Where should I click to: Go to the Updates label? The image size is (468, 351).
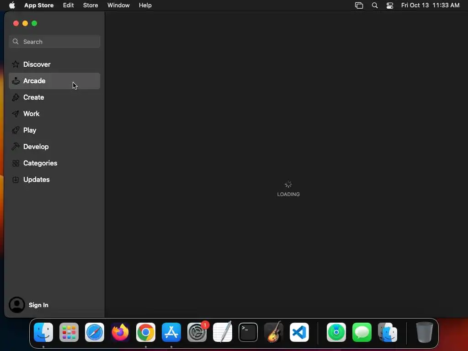click(37, 180)
